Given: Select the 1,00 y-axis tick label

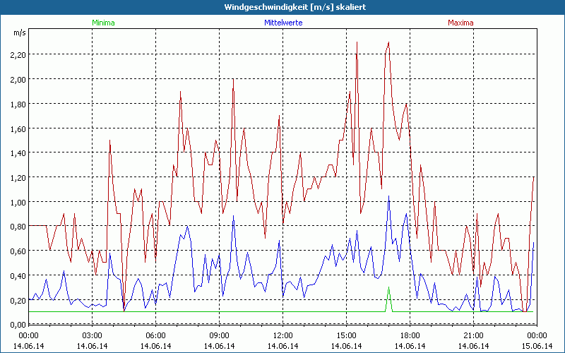Looking at the screenshot, I should [18, 202].
